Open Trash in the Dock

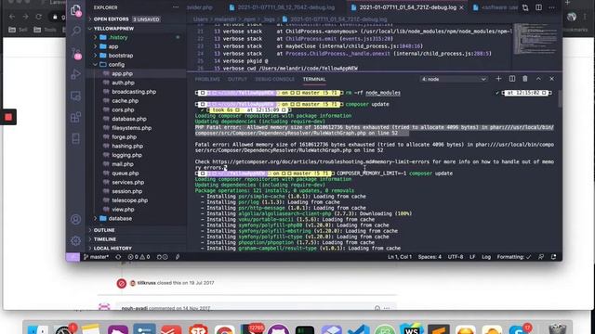558,329
